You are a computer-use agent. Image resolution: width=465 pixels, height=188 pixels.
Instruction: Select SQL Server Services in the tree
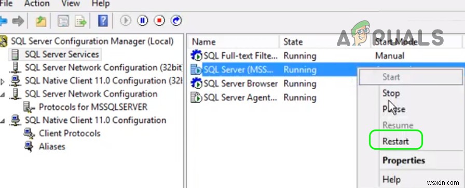click(x=62, y=54)
